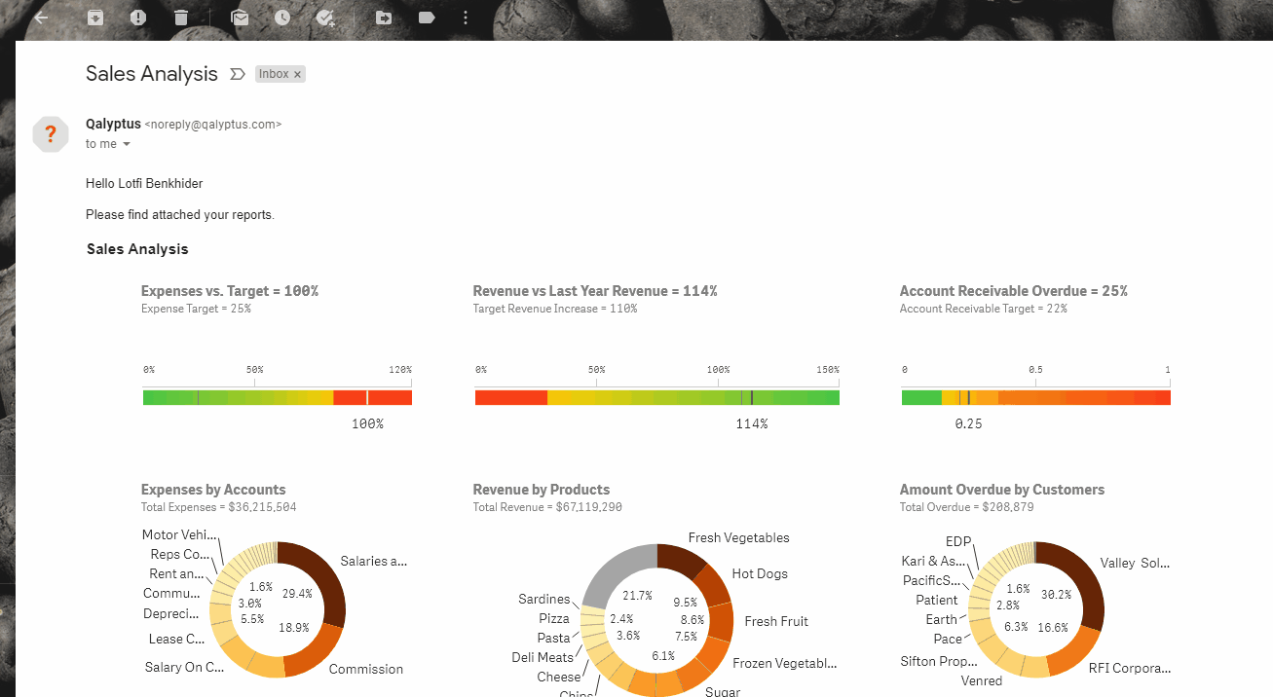Expand recipient details 'to me' arrow
This screenshot has height=697, width=1273.
127,144
